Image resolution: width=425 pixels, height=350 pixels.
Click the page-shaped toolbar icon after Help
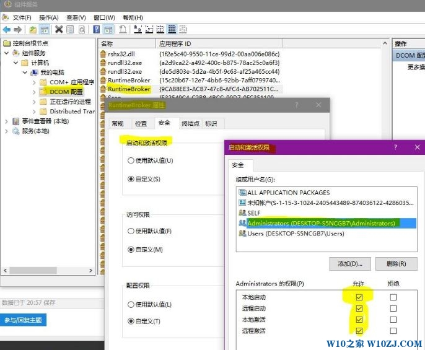click(123, 29)
